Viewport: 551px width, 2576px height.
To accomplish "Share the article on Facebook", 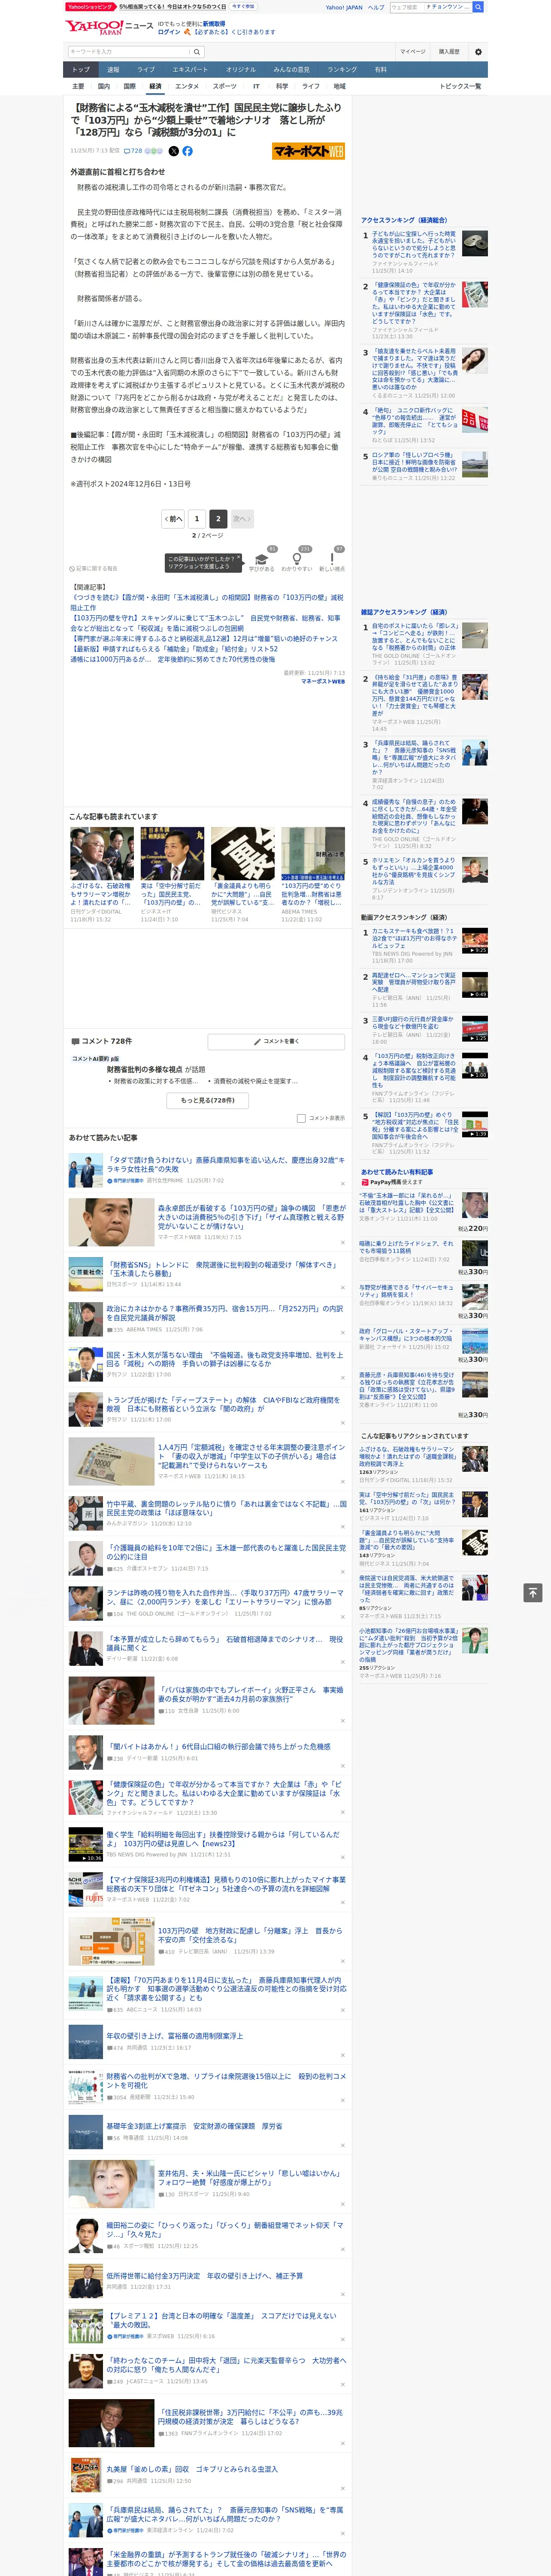I will pyautogui.click(x=187, y=151).
